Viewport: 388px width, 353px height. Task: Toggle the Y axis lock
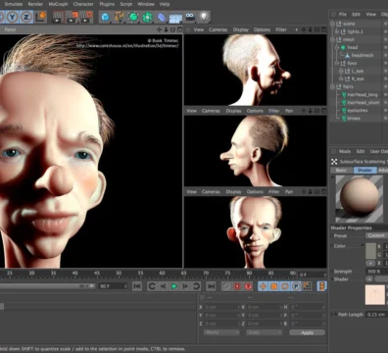(12, 17)
